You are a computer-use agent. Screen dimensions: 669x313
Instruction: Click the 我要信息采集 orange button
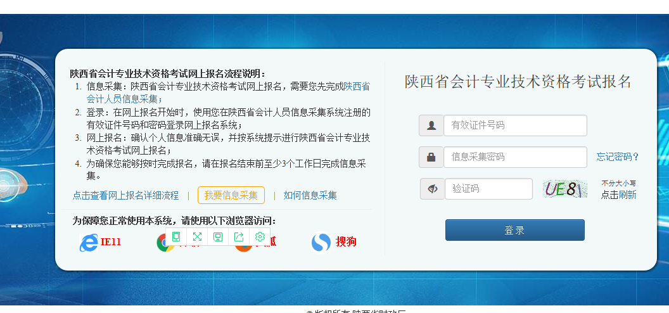(x=231, y=195)
